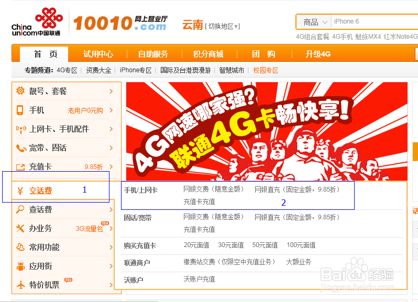Expand the 常用功能 submenu arrow

coord(111,248)
